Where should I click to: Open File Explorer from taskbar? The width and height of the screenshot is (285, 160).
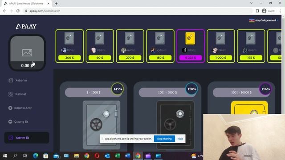(x=76, y=156)
